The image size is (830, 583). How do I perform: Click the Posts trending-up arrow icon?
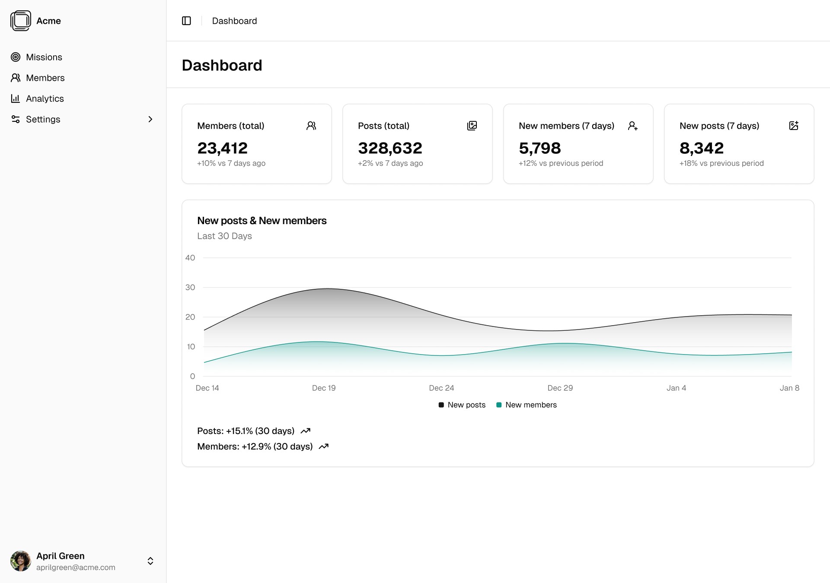coord(306,431)
